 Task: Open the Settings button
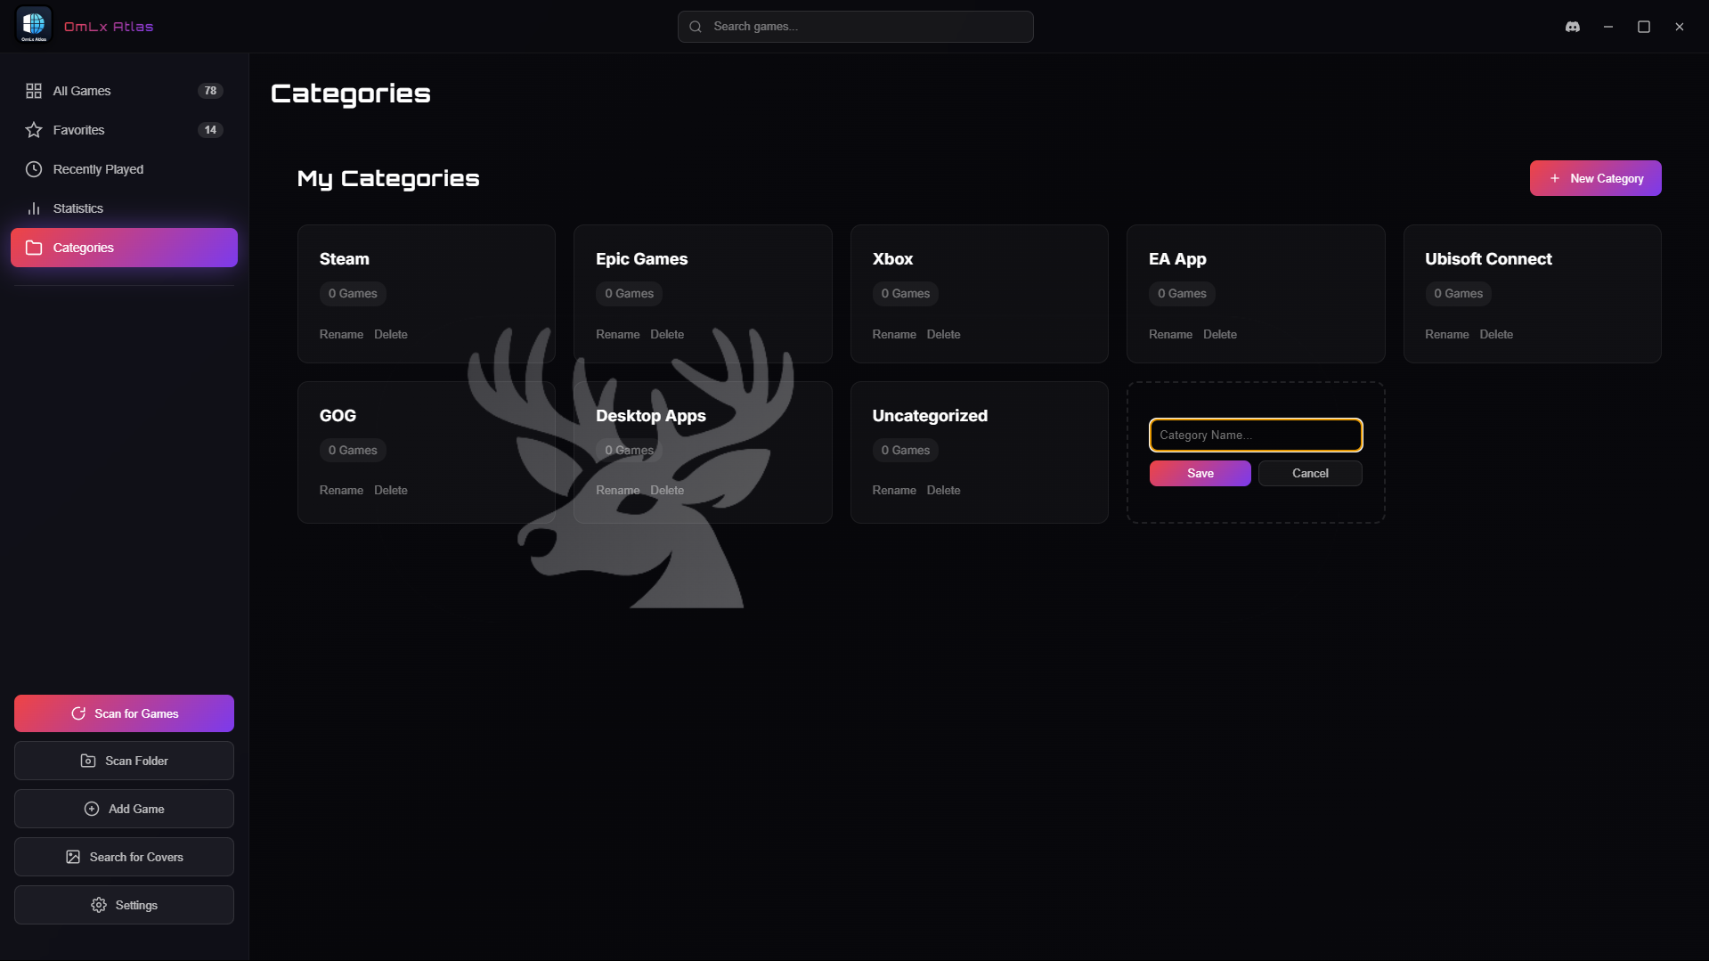[x=124, y=905]
